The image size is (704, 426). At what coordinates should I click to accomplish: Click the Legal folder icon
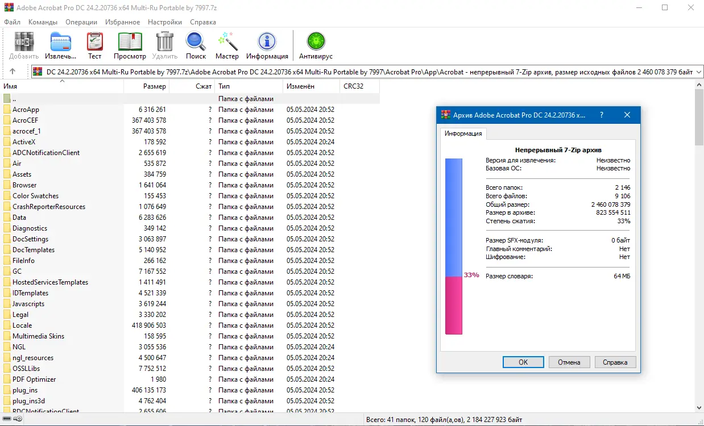point(7,315)
